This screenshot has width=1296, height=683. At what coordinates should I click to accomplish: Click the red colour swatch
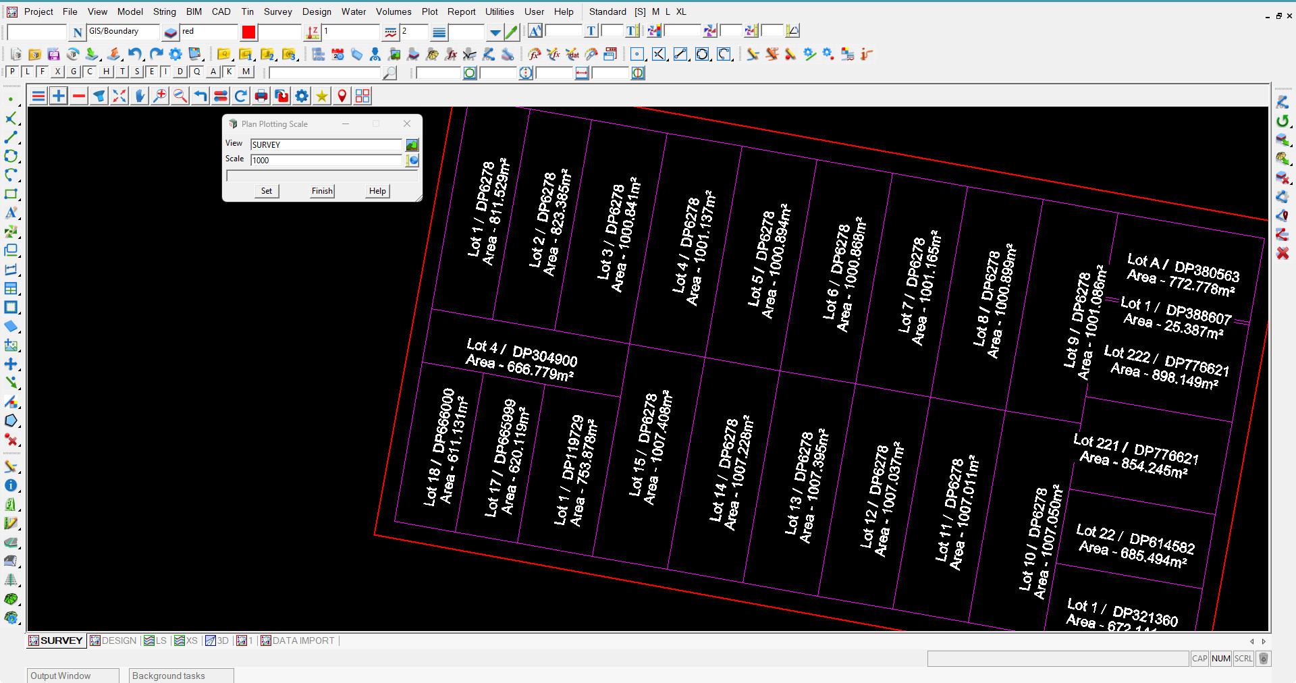click(249, 32)
